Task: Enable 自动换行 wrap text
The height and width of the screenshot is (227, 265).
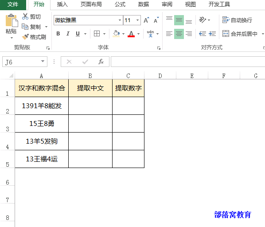Action: click(237, 20)
